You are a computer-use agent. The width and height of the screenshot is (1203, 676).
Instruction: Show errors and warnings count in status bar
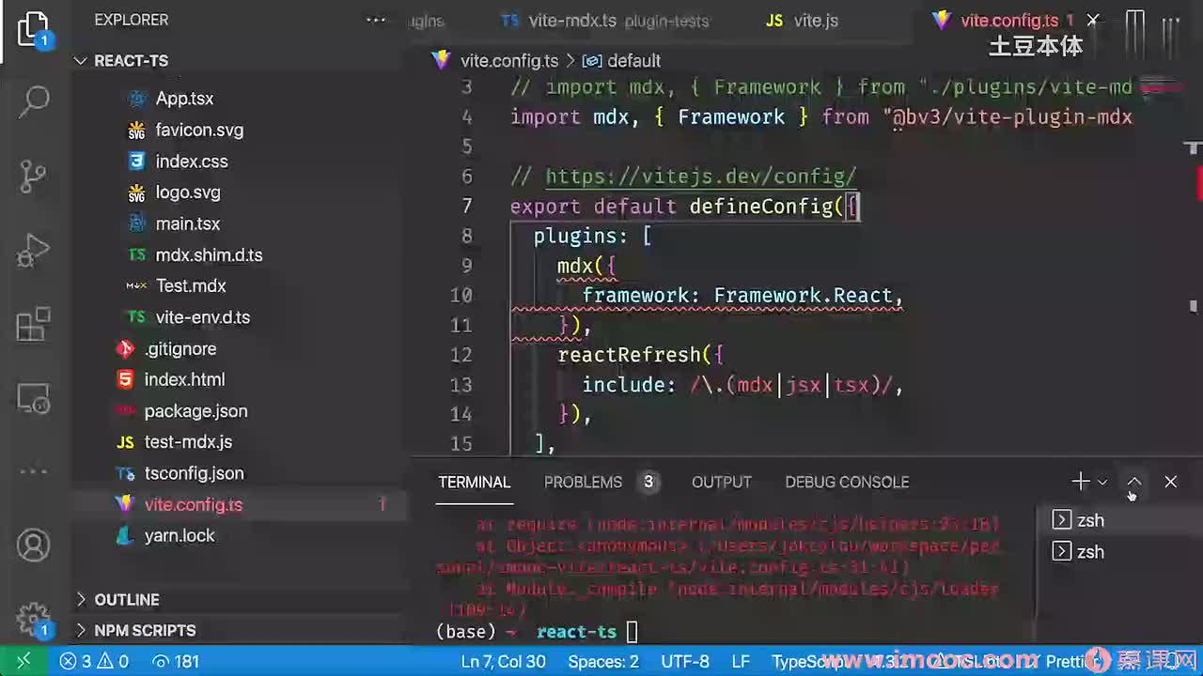click(94, 661)
